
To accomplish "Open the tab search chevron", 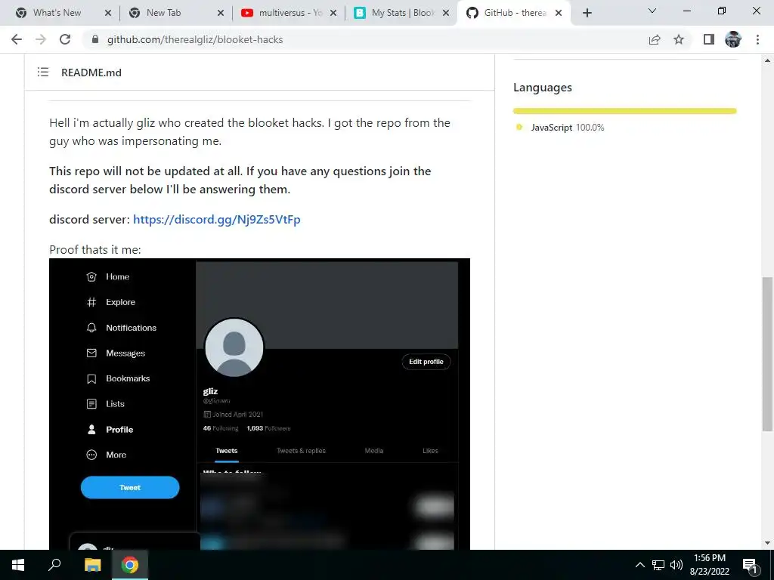I will click(652, 11).
